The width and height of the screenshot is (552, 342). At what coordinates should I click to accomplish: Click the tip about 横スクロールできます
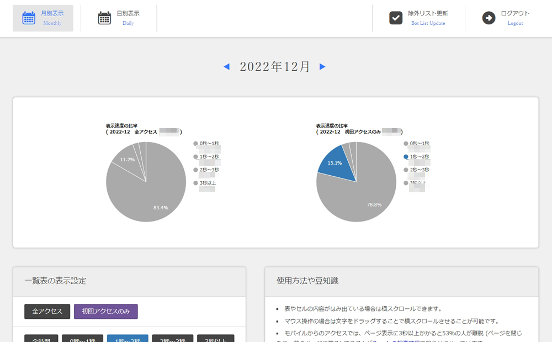point(363,309)
